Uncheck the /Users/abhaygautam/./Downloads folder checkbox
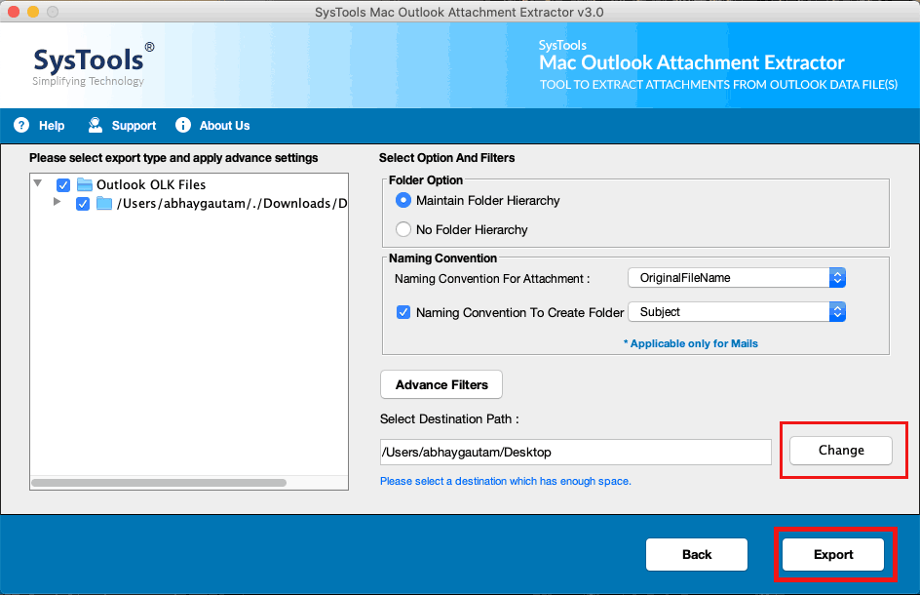The width and height of the screenshot is (920, 595). (83, 204)
